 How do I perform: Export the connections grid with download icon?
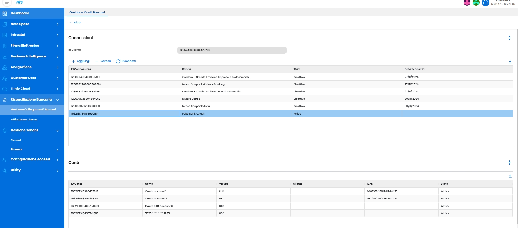coord(510,61)
